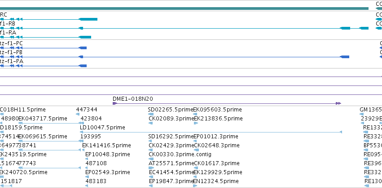
Task: Click the ftz-f1-PA coding segment
Action: (x=83, y=66)
